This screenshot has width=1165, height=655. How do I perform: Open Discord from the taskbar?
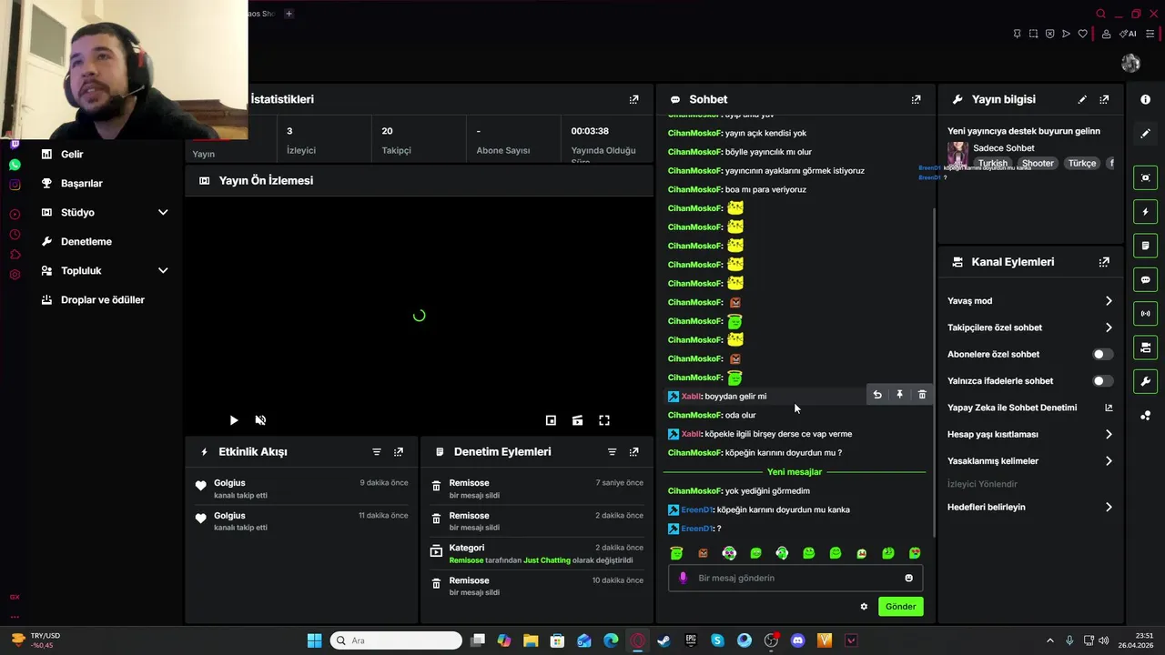click(x=798, y=640)
